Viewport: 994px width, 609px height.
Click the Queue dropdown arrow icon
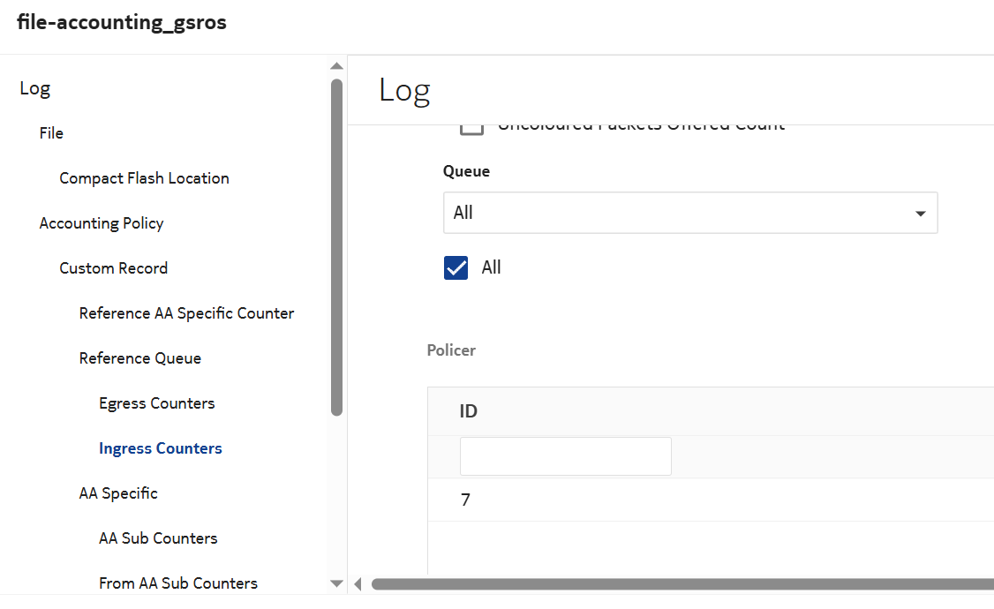pyautogui.click(x=920, y=214)
